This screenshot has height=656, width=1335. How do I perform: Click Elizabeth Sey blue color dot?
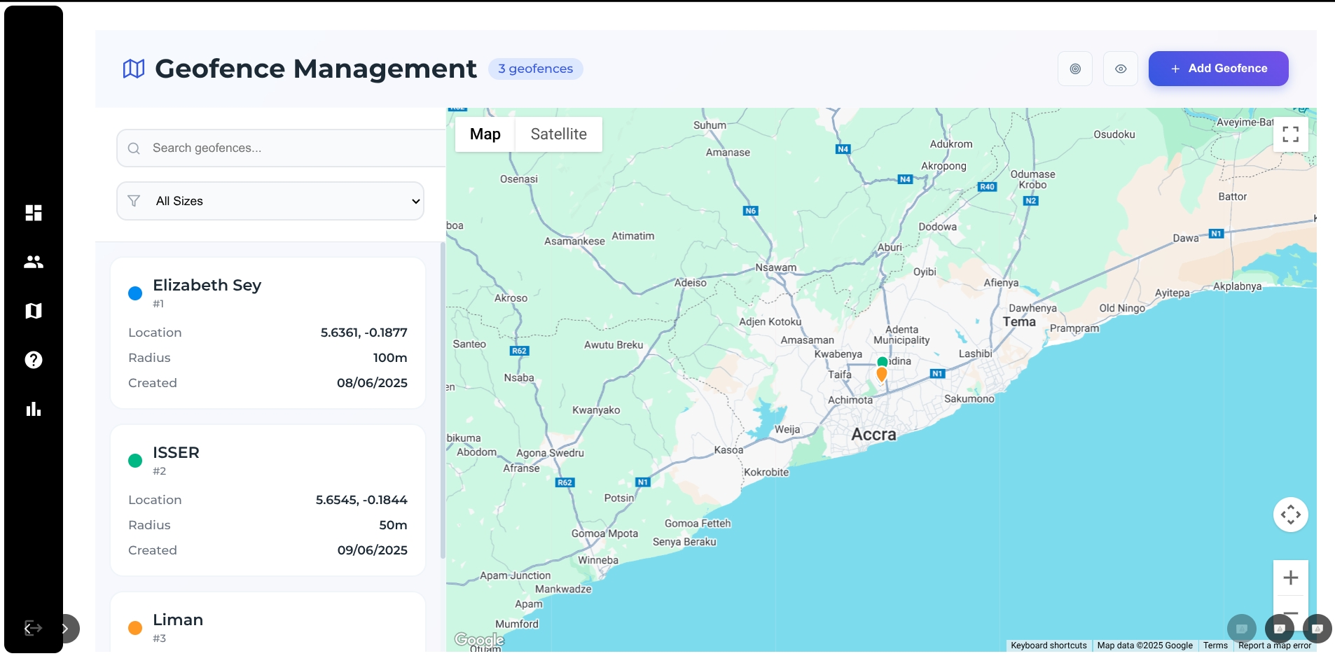[x=135, y=293]
